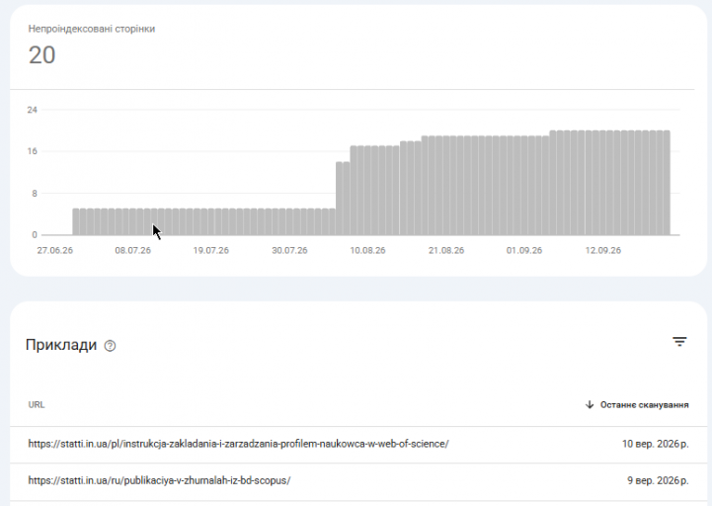712x506 pixels.
Task: Click the chart axis date 21.08.26
Action: click(446, 250)
